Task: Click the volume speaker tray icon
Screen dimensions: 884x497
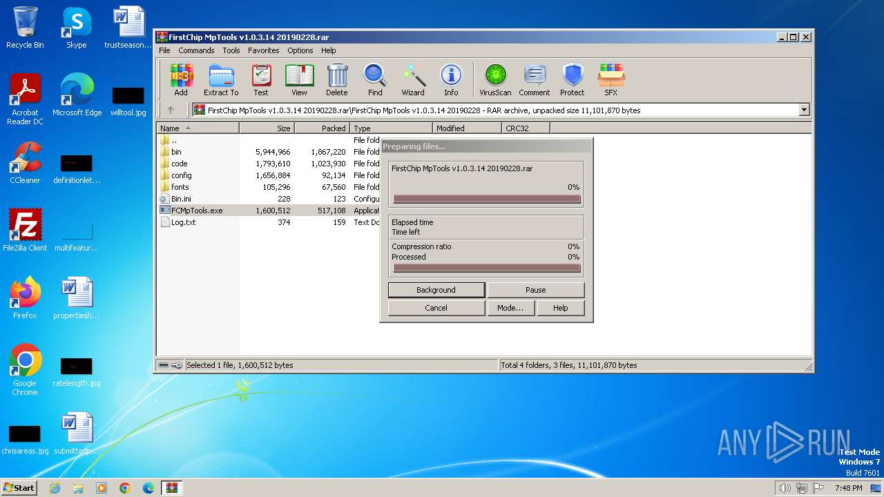Action: coord(785,488)
